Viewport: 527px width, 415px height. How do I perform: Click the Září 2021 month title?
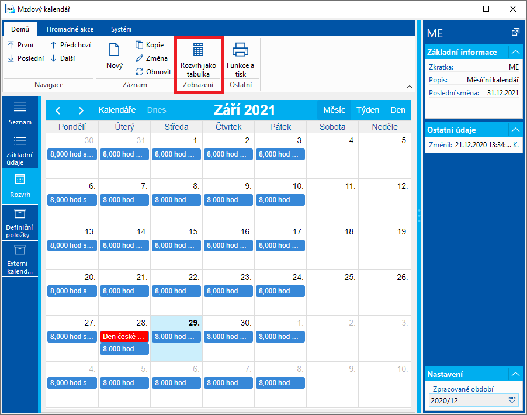click(x=244, y=110)
